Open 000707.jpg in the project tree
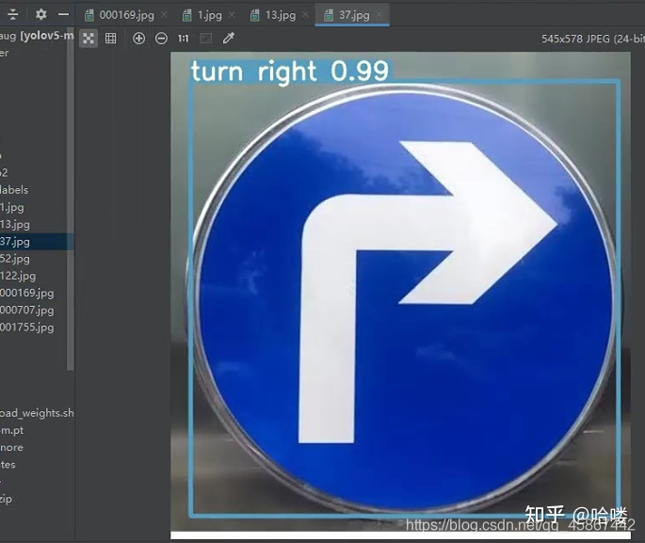The image size is (645, 543). pyautogui.click(x=26, y=311)
